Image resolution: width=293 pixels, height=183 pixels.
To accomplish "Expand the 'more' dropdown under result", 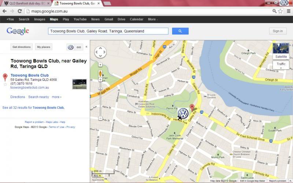I will pyautogui.click(x=57, y=97).
